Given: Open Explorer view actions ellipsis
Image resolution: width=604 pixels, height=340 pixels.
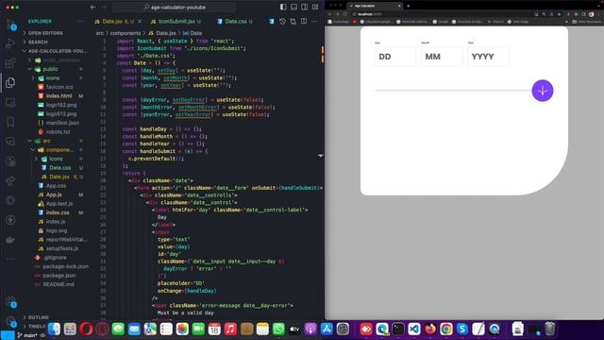Looking at the screenshot, I should pos(79,21).
